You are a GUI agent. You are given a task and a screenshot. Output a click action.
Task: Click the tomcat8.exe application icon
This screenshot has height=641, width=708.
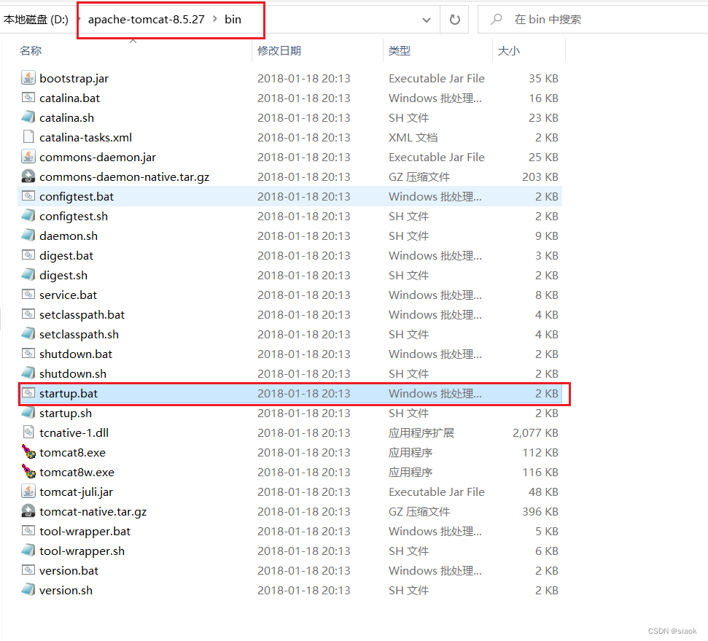click(28, 452)
